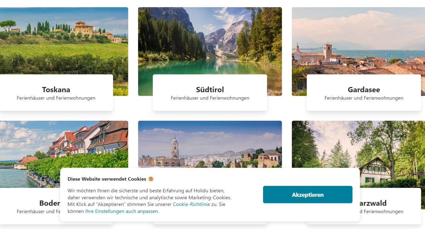Click the cookie emoji icon in the banner

click(151, 179)
